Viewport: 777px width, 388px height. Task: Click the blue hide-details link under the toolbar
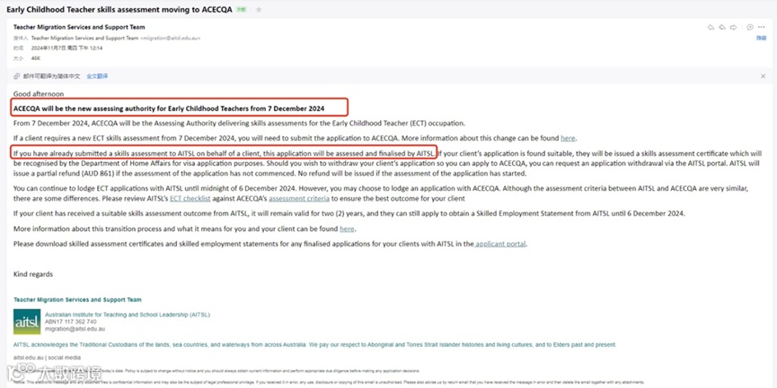point(761,38)
